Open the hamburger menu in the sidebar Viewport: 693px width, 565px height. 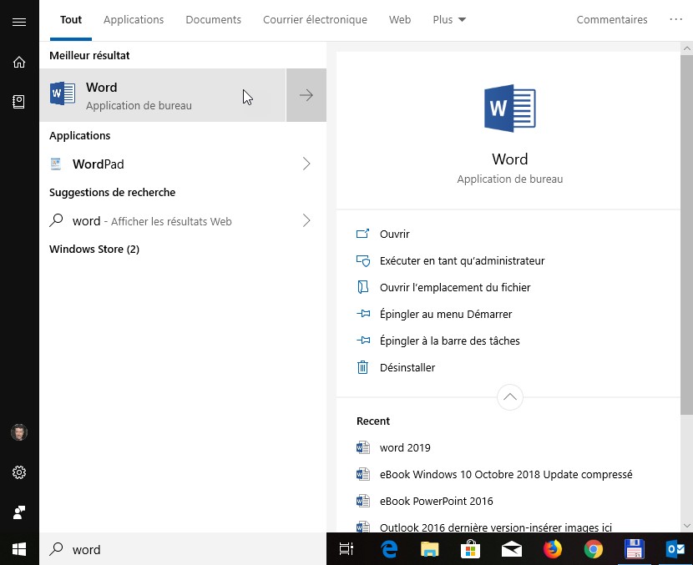[x=18, y=22]
